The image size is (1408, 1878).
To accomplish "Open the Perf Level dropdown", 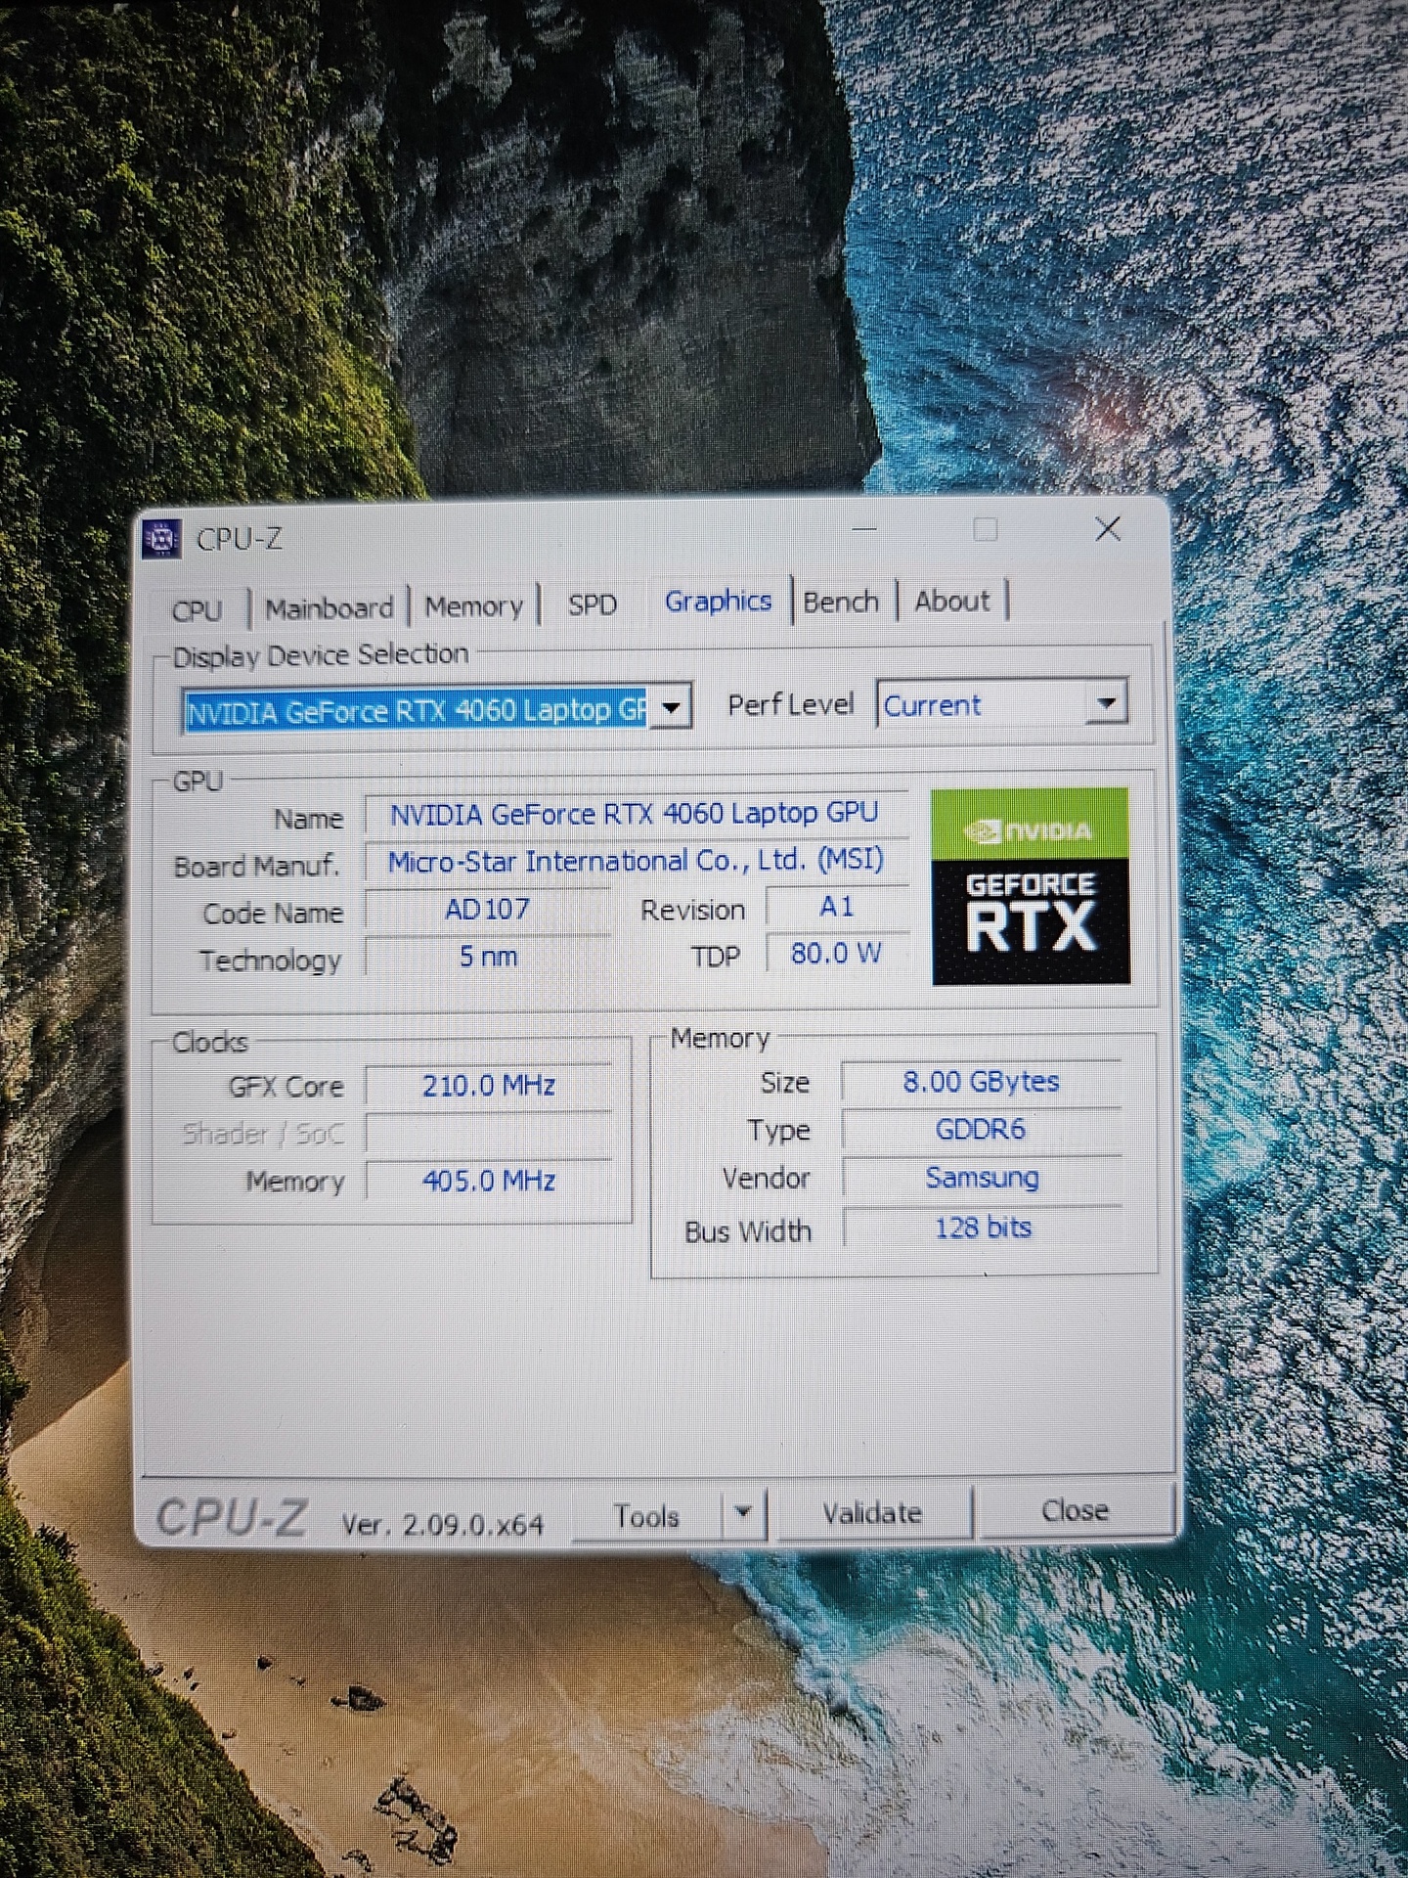I will click(x=1107, y=702).
